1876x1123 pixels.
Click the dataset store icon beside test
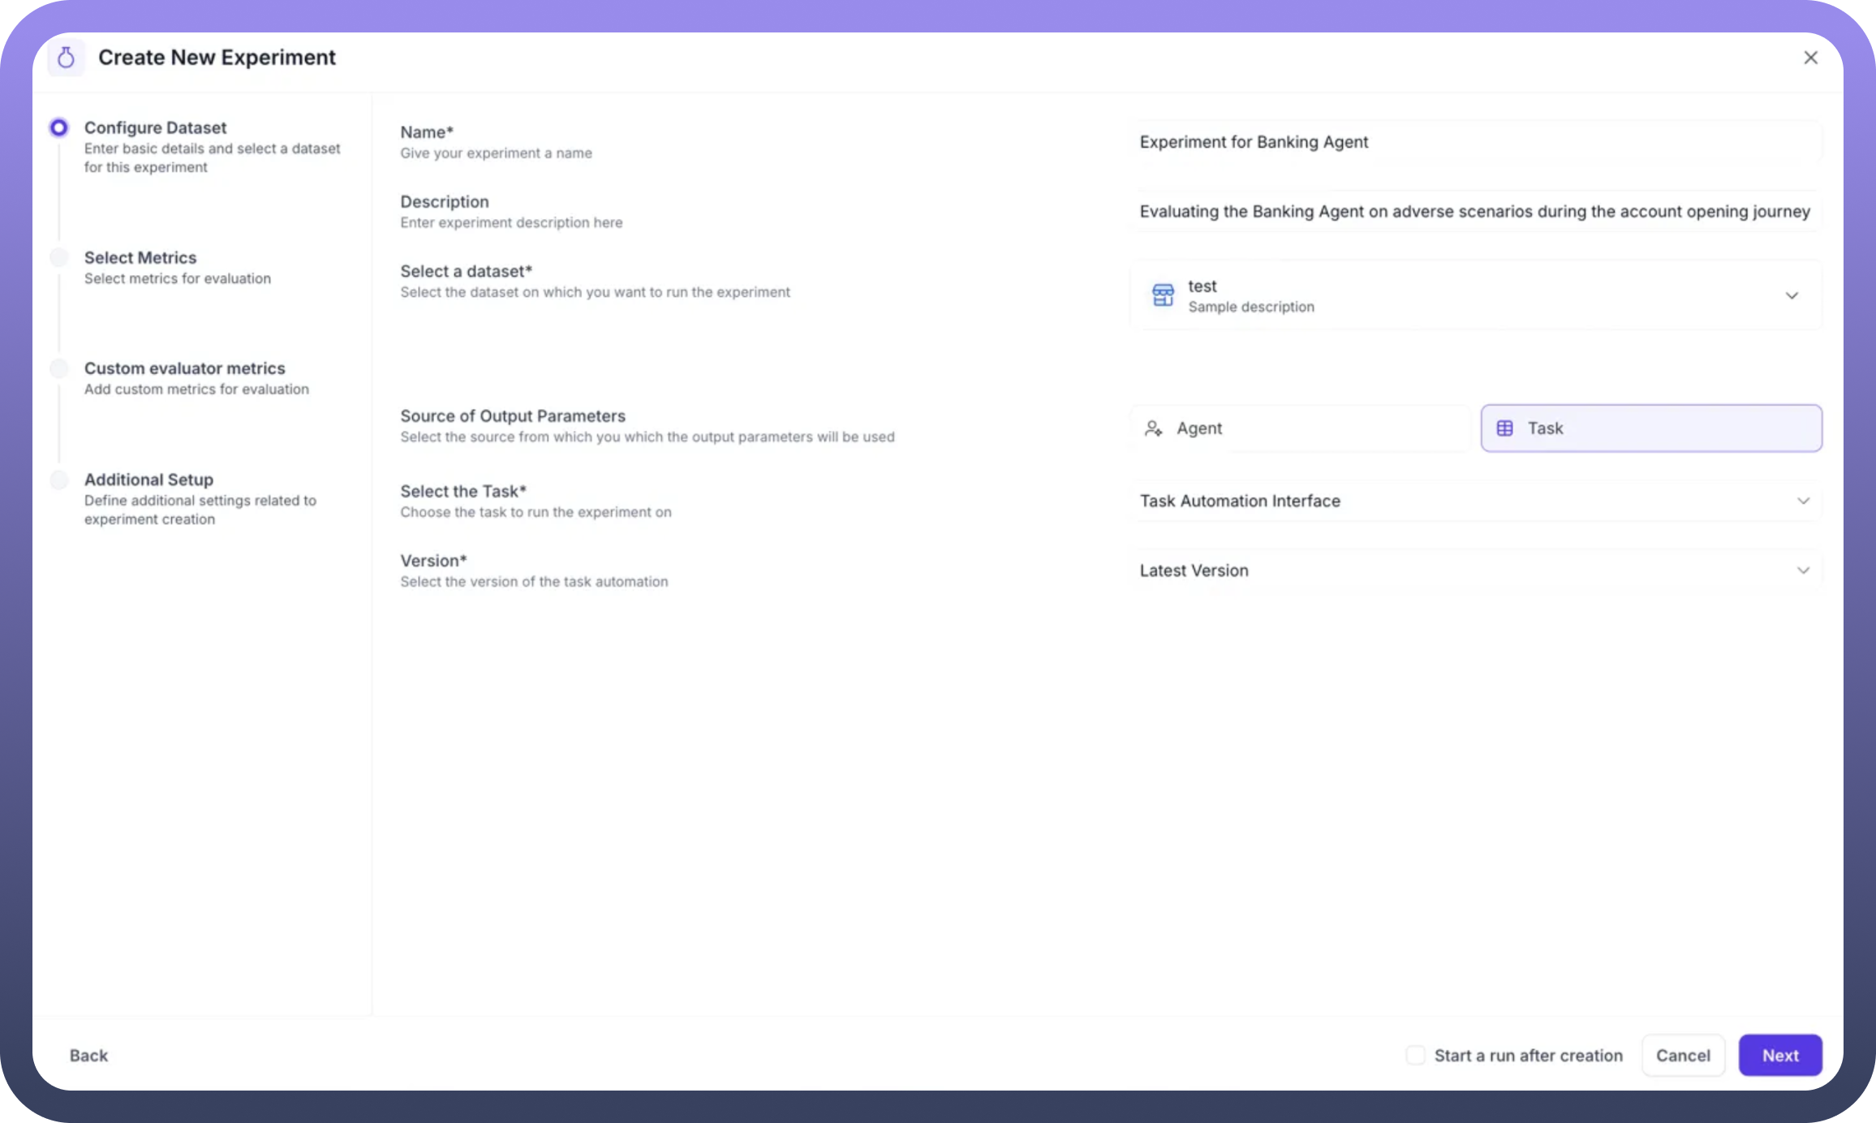(x=1163, y=295)
